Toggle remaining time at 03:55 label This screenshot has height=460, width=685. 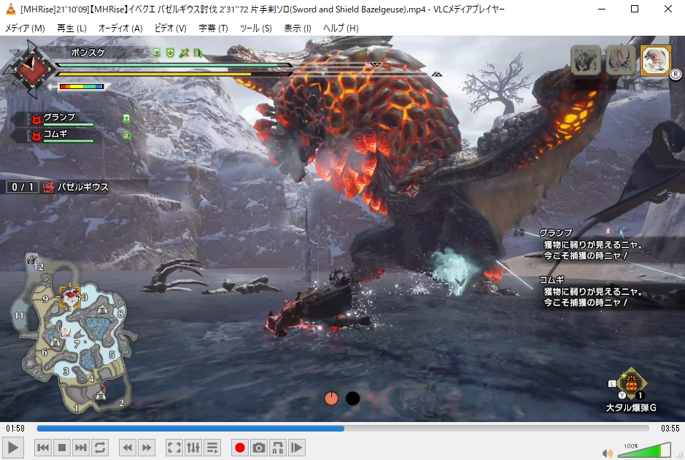pos(670,429)
